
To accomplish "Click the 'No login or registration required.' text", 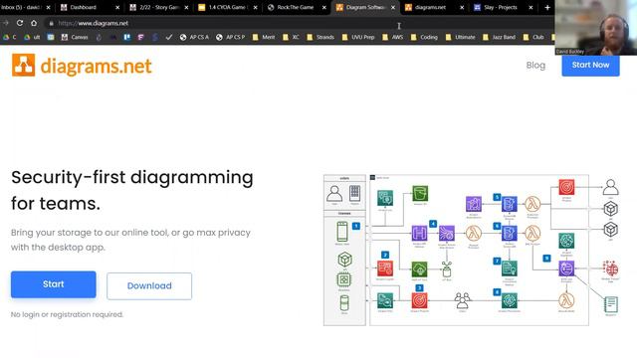I will (x=67, y=314).
